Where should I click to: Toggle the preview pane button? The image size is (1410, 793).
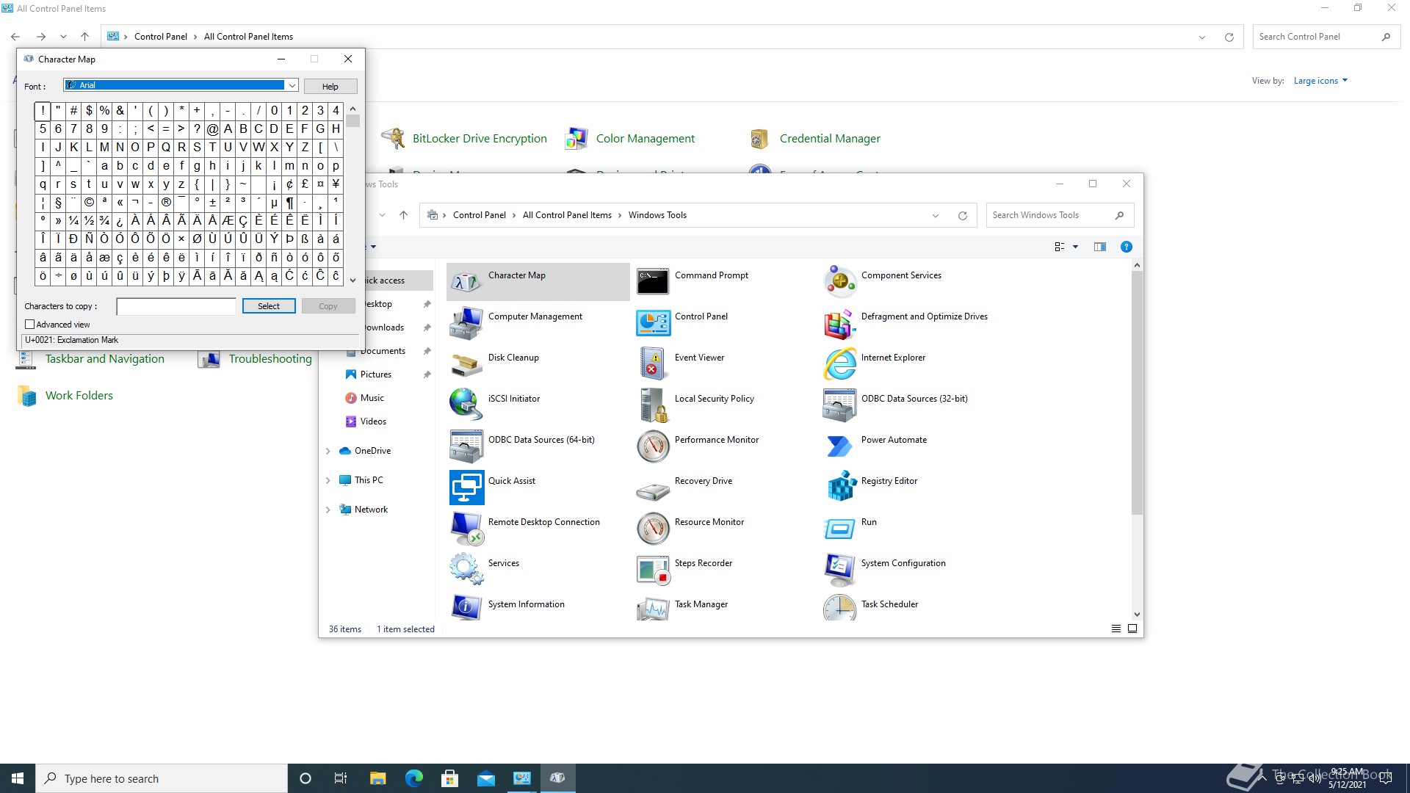(x=1099, y=247)
